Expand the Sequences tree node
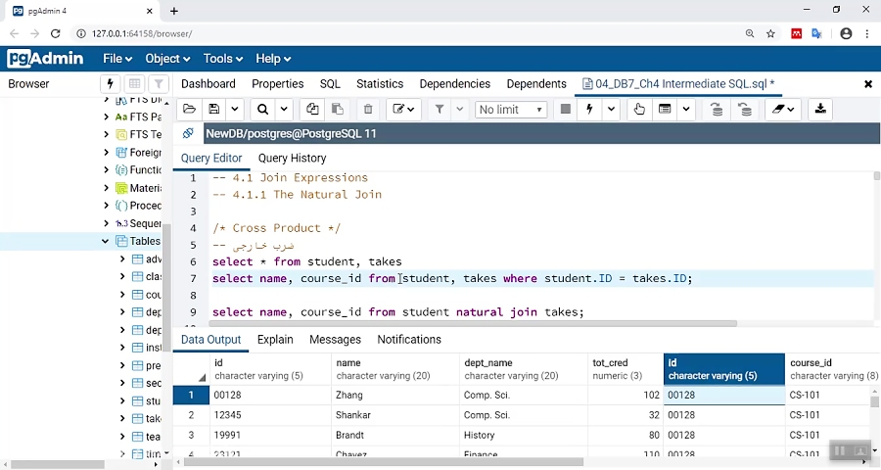The height and width of the screenshot is (470, 881). tap(106, 223)
